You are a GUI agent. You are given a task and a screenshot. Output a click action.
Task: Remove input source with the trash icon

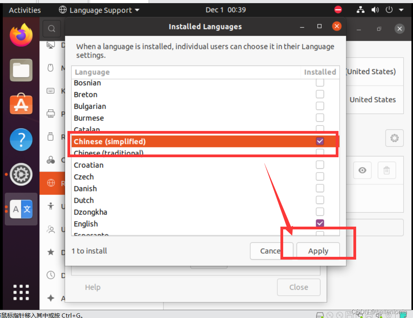tap(387, 170)
